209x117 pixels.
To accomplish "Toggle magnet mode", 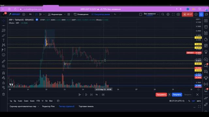I will pos(4,73).
